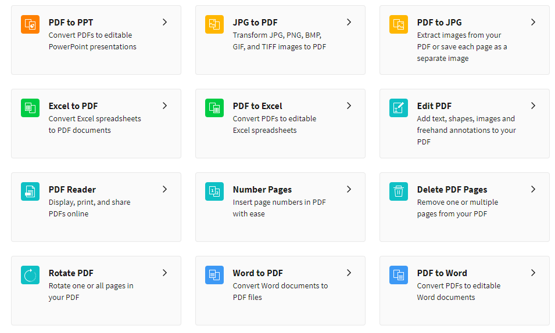
Task: Click the blue PDF to Word icon
Action: pyautogui.click(x=399, y=275)
